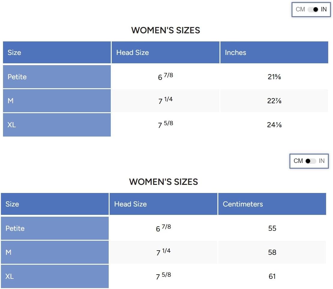Toggle the bottom CM/IN unit switch

pyautogui.click(x=311, y=161)
